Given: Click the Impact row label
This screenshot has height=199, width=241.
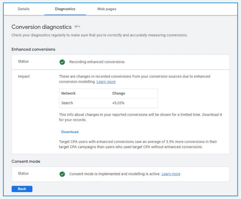Looking at the screenshot, I should (24, 76).
